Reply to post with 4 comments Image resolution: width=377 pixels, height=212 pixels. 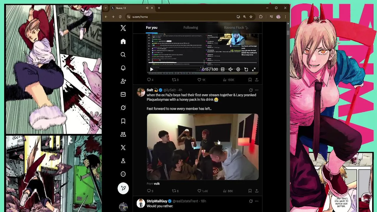(150, 80)
